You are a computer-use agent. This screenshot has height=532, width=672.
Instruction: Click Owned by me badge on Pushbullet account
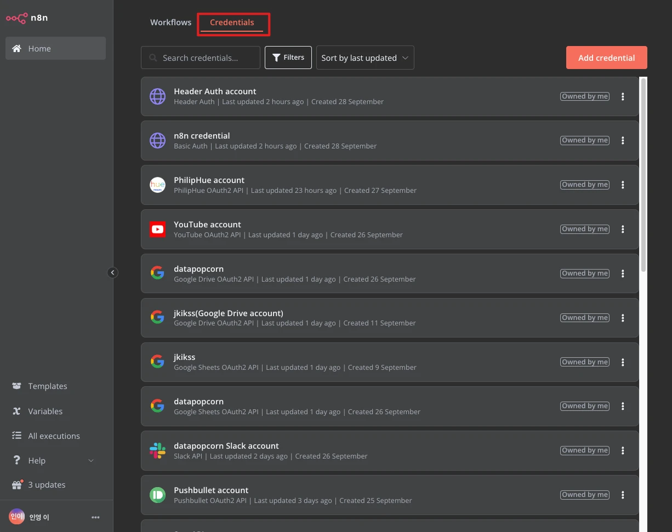pos(585,495)
